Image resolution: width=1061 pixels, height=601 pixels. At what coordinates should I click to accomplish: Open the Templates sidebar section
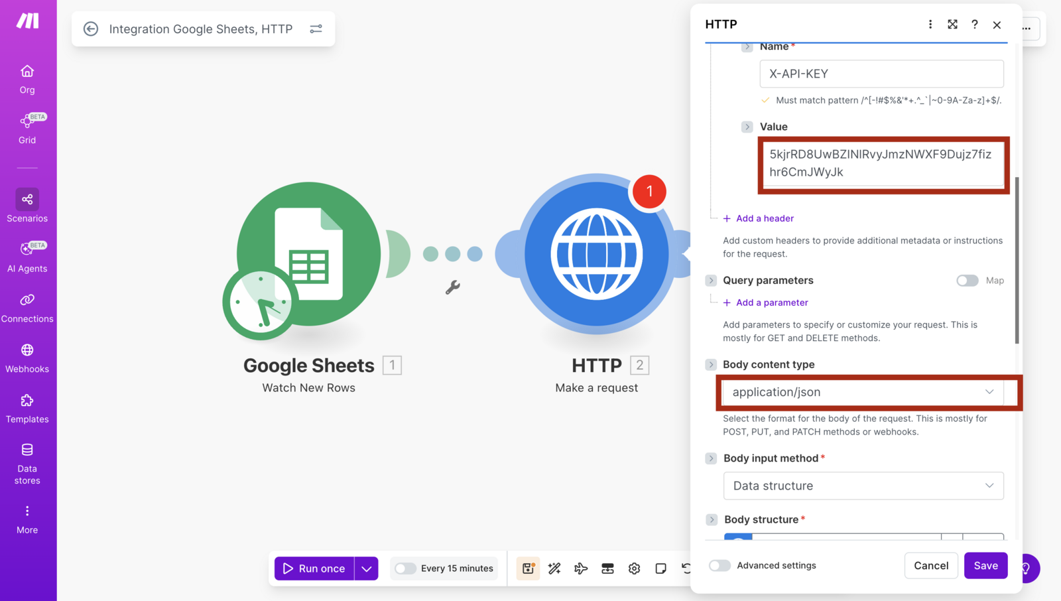click(x=27, y=409)
